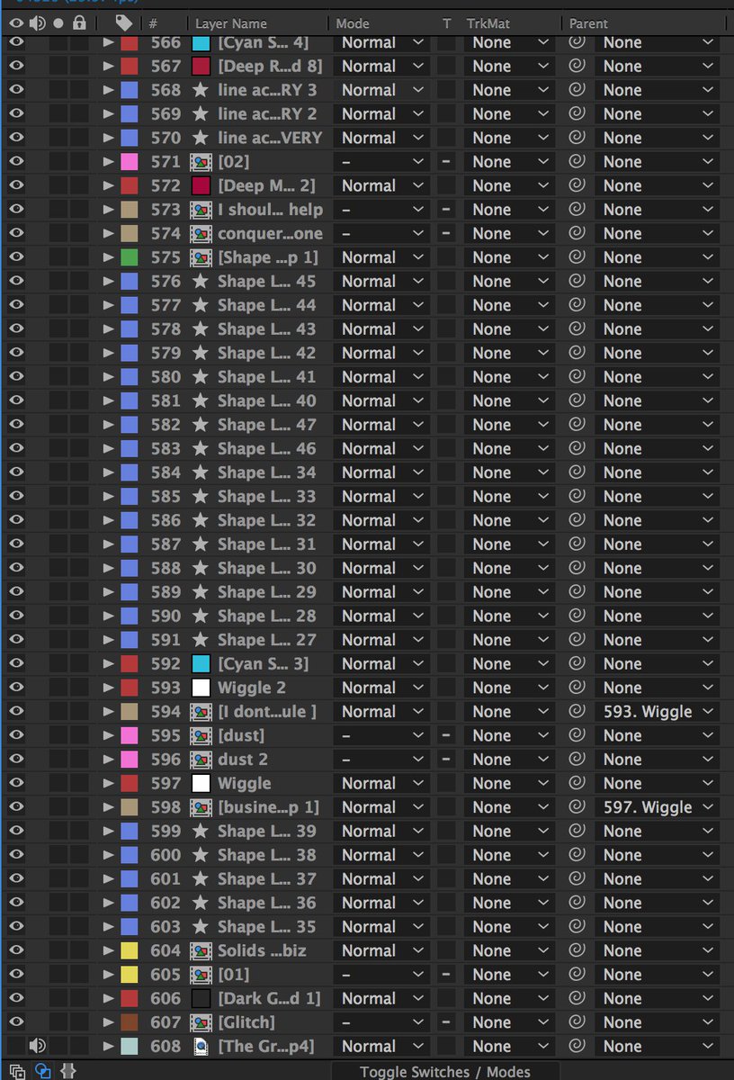The width and height of the screenshot is (734, 1080).
Task: Open Parent dropdown showing '593. Wiggle'
Action: 658,712
